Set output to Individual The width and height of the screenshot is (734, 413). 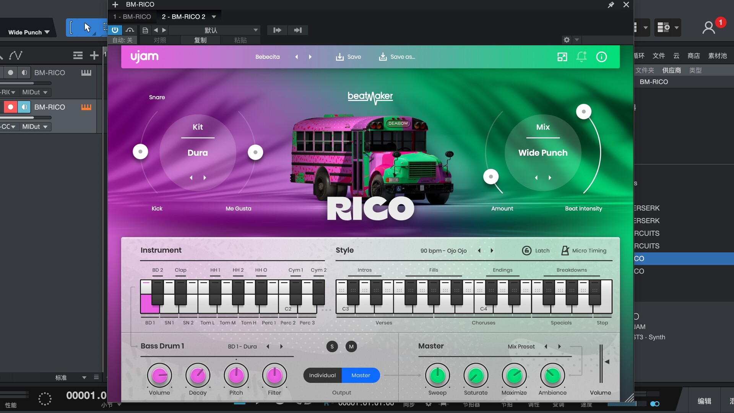322,375
